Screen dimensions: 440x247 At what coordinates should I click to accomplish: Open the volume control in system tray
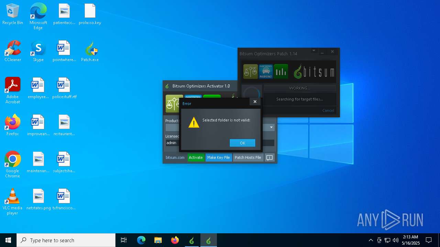(x=395, y=240)
